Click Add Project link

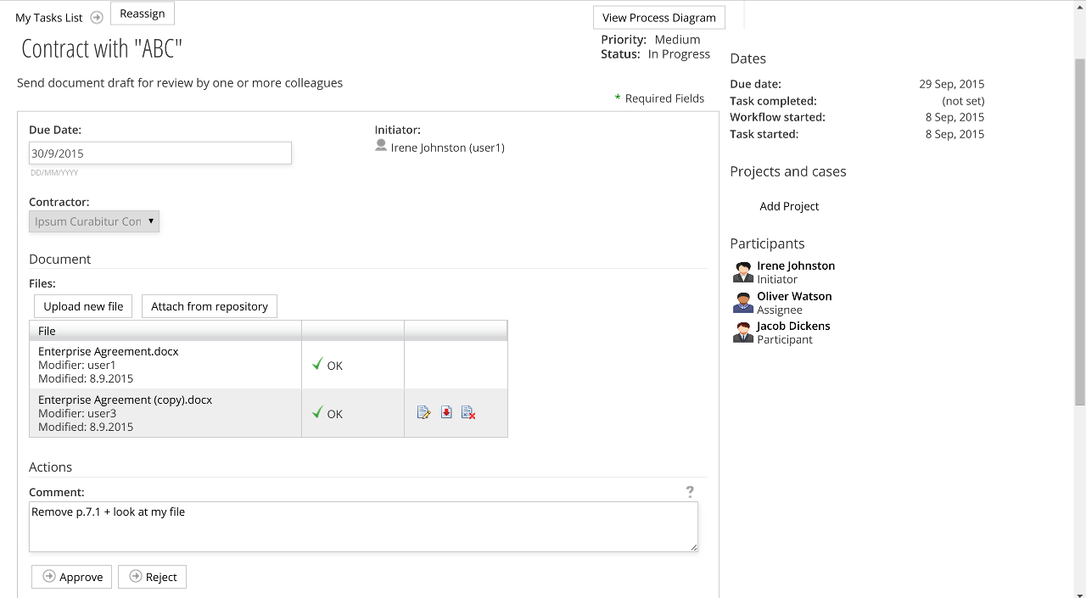[789, 206]
